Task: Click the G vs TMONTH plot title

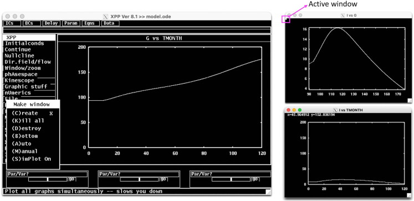Action: (x=164, y=38)
